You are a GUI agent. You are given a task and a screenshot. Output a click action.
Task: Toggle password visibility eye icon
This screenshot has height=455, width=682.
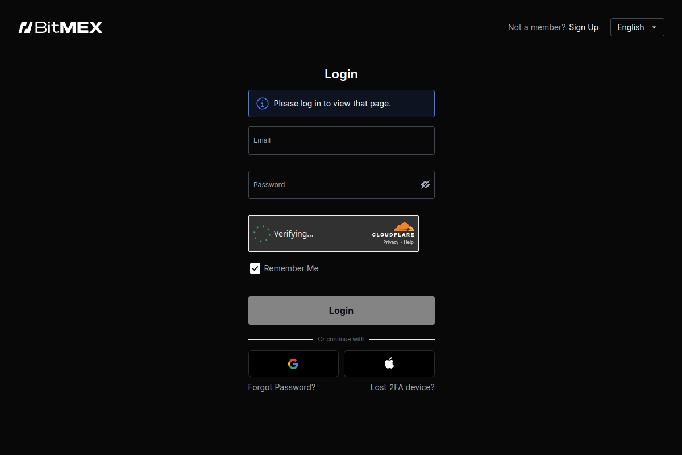pos(425,185)
